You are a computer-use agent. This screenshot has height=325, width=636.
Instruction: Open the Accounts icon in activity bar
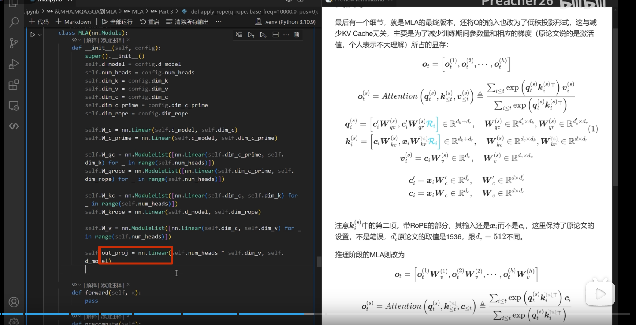[14, 302]
